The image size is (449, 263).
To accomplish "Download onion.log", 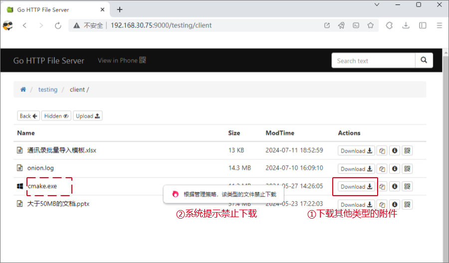I will (x=356, y=169).
